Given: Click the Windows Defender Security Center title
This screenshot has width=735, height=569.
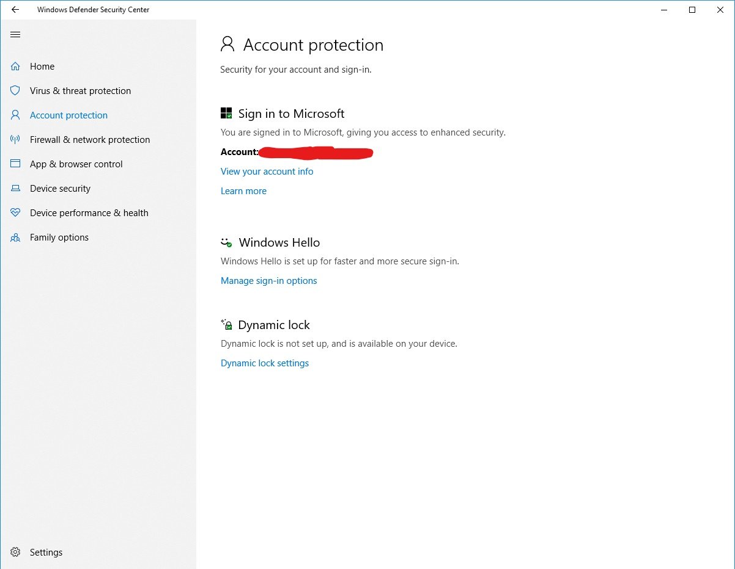Looking at the screenshot, I should (x=93, y=10).
